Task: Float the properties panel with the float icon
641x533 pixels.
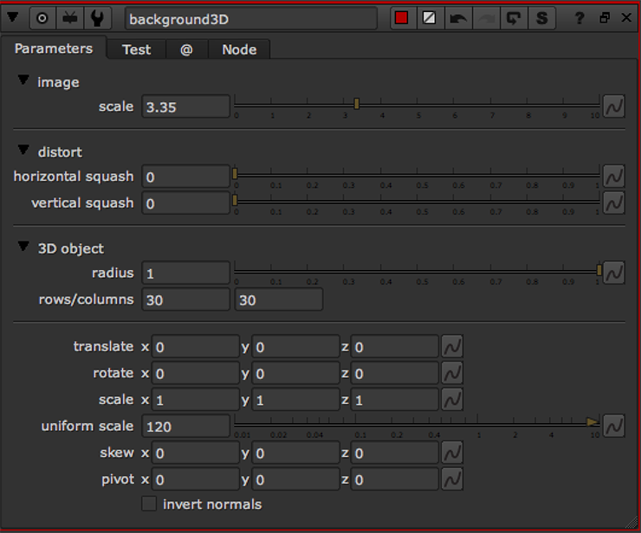Action: [x=604, y=18]
